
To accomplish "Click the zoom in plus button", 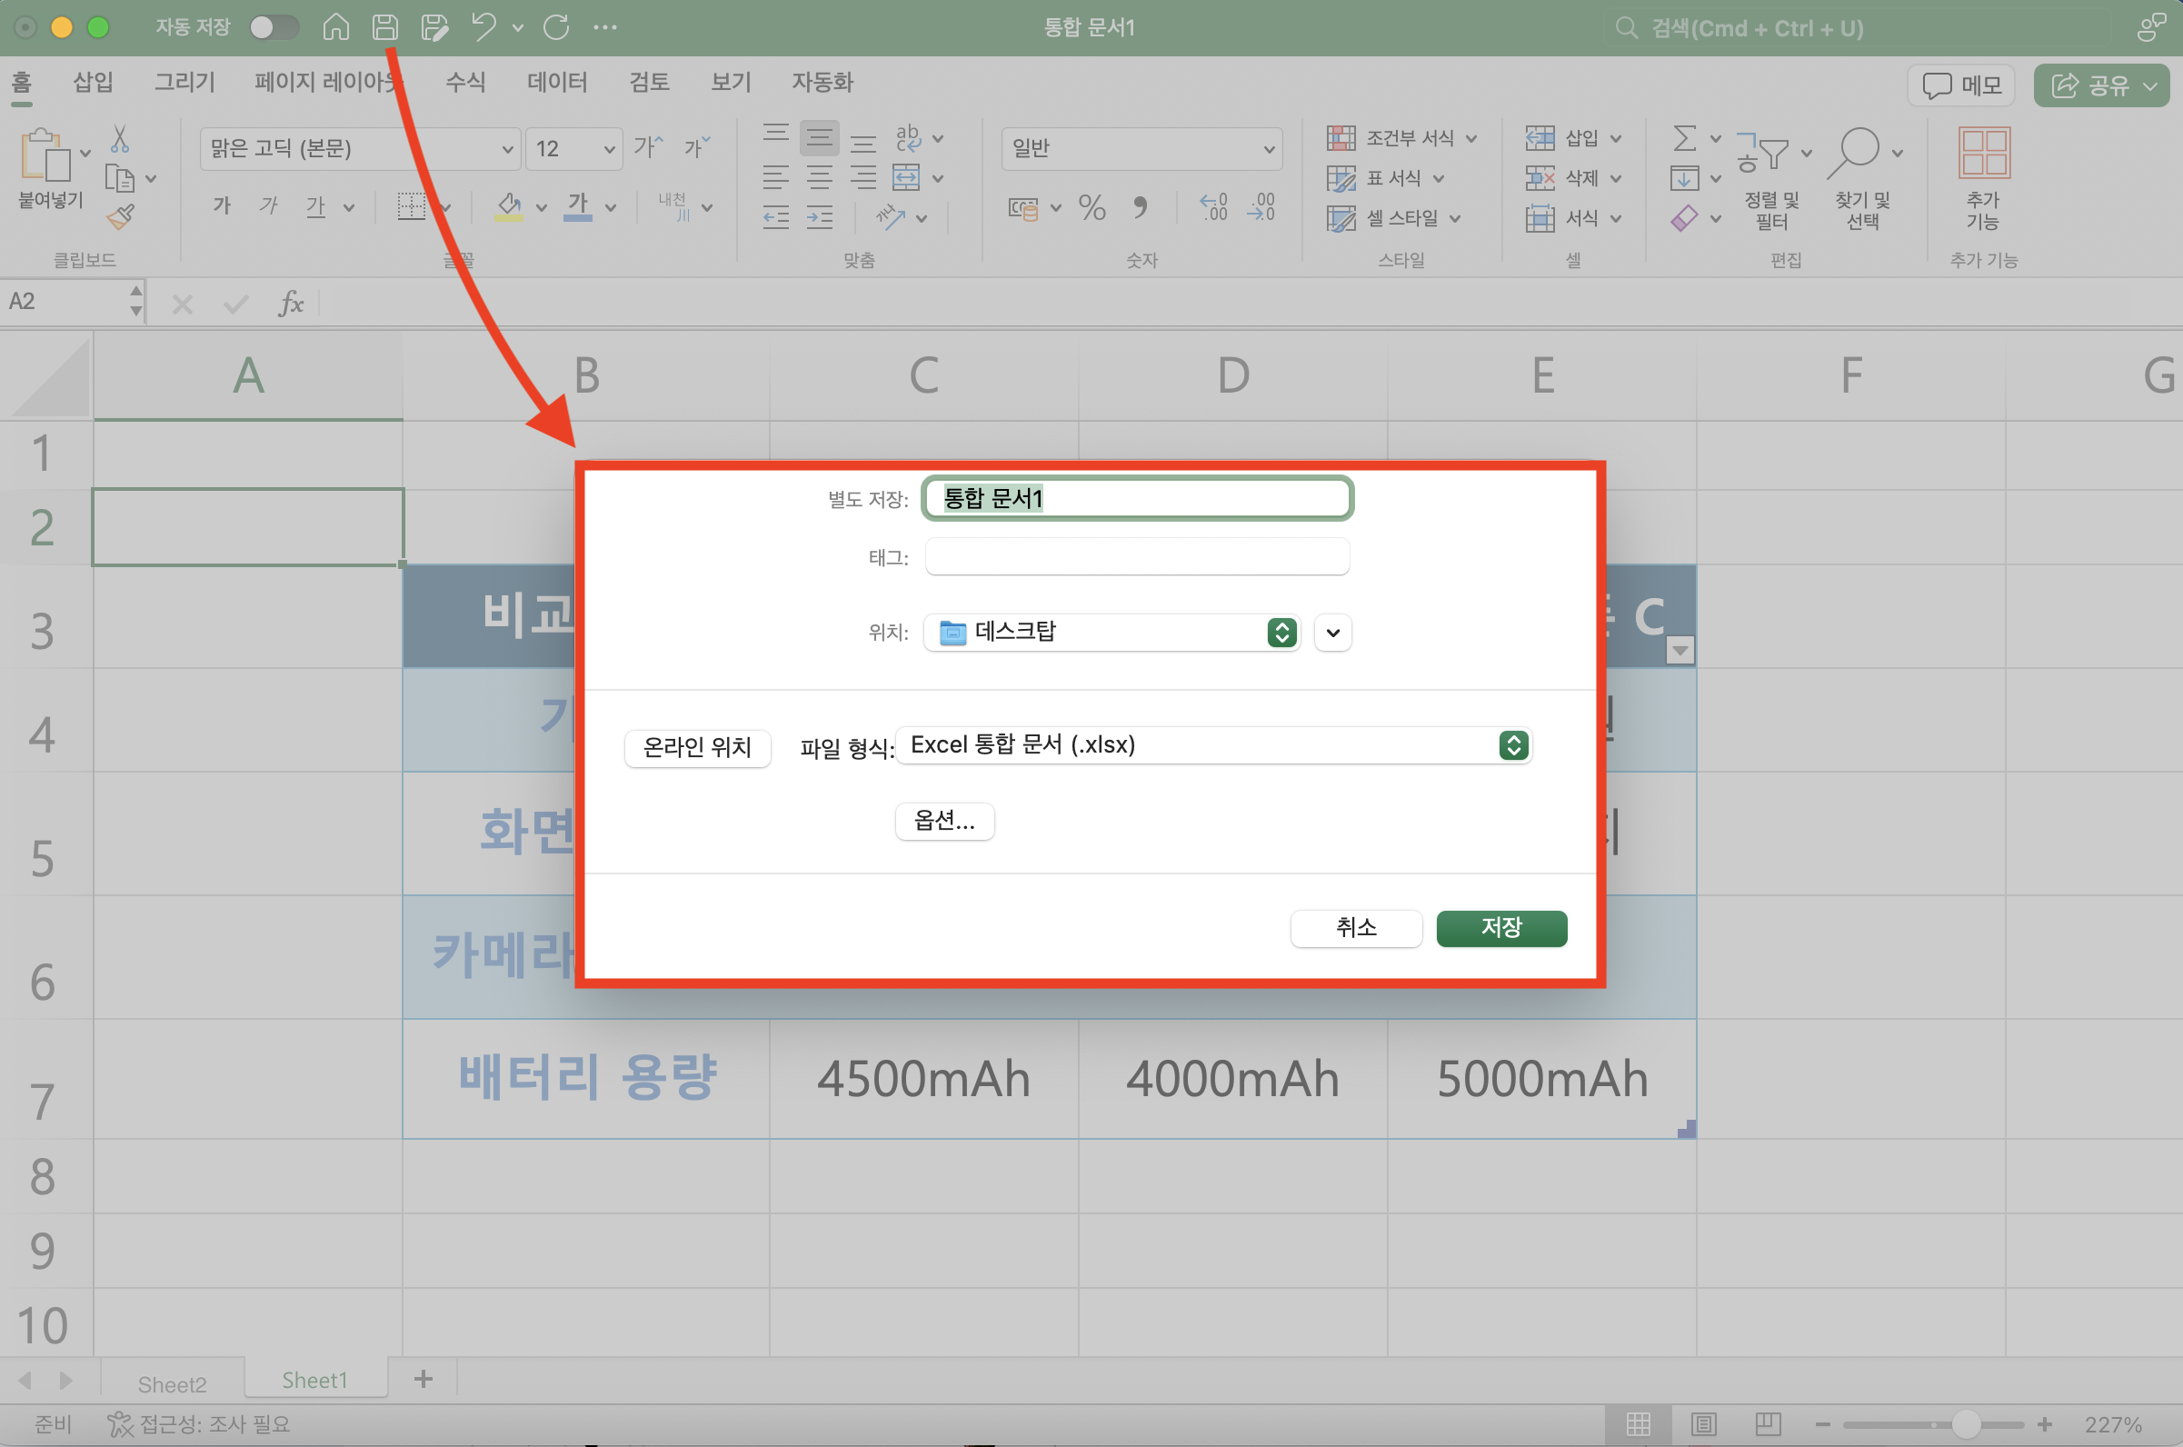I will [2044, 1424].
